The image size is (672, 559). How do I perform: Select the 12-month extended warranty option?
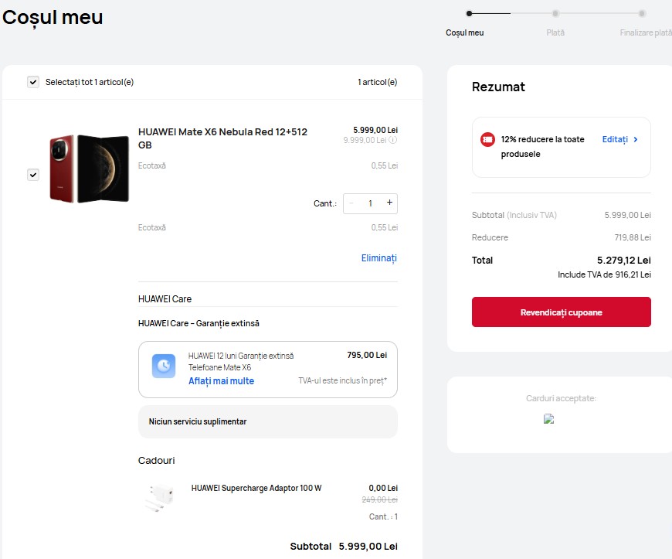point(267,368)
